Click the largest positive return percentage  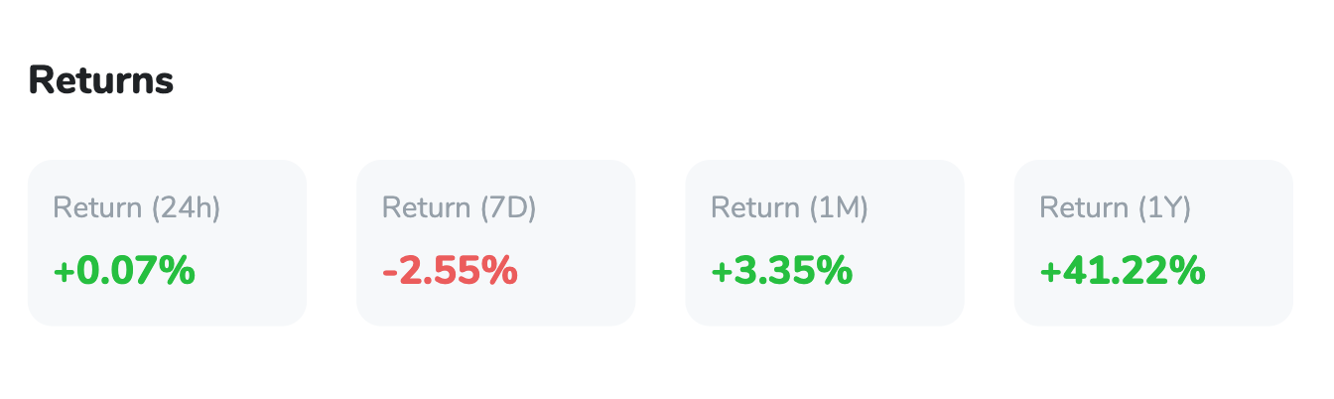pyautogui.click(x=1123, y=270)
